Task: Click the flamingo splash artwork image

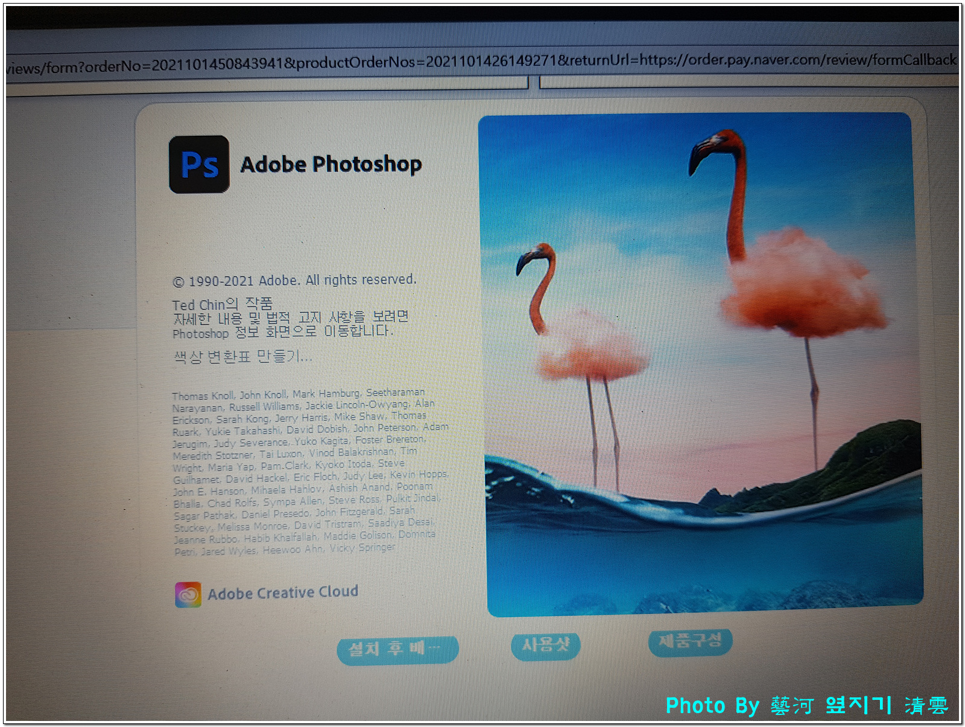Action: tap(701, 364)
